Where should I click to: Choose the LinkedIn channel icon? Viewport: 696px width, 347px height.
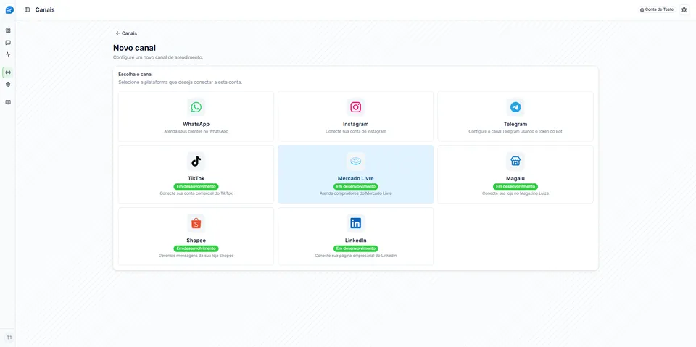[x=355, y=223]
